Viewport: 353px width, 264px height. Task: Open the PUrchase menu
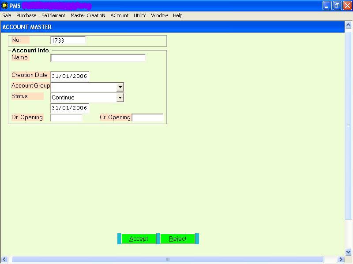click(x=26, y=15)
